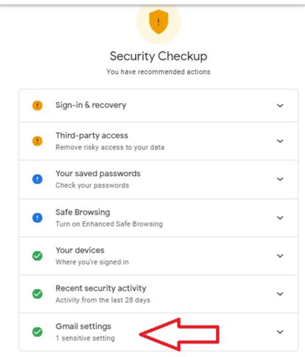
Task: Select the blue info icon for Your saved passwords
Action: click(37, 179)
